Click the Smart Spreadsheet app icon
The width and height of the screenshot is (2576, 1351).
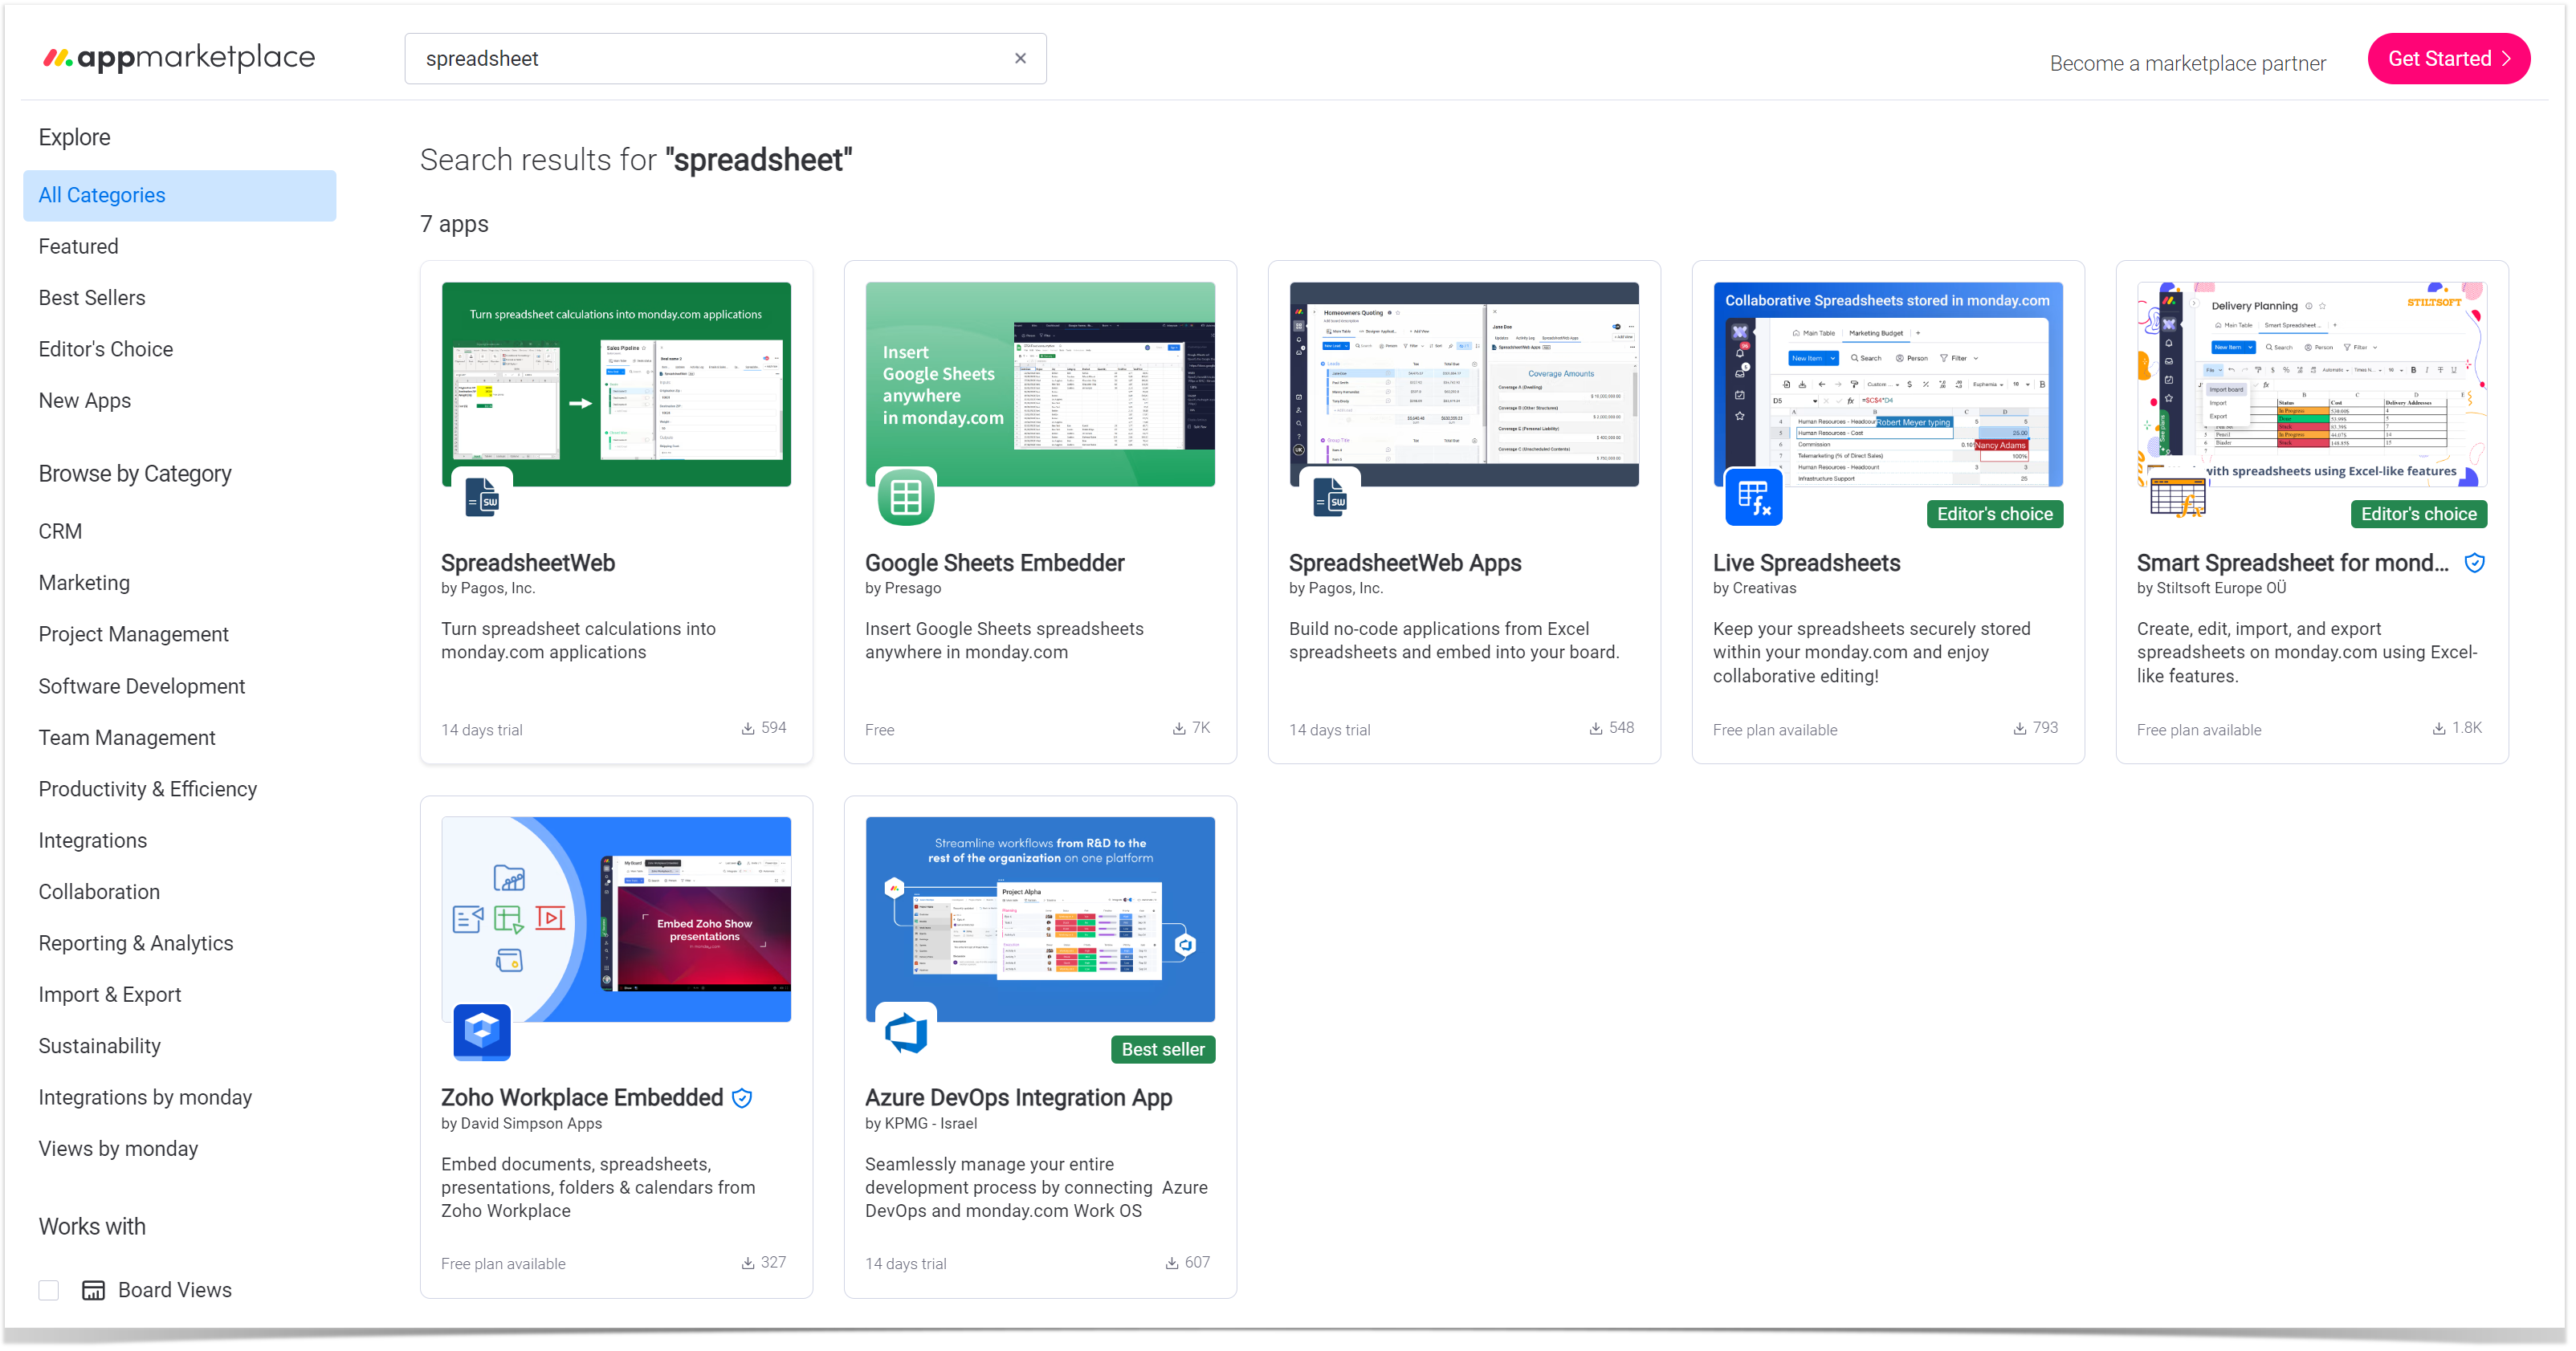[x=2178, y=496]
